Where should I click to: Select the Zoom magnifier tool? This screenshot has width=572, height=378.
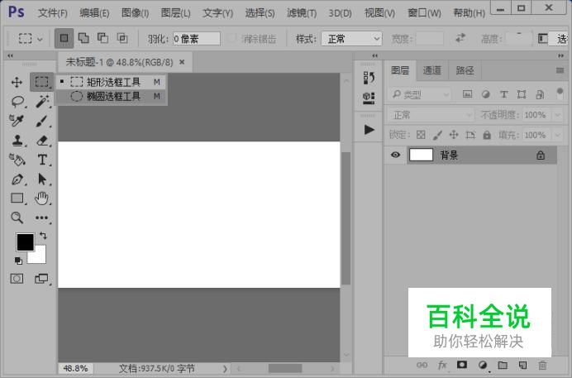(x=17, y=218)
